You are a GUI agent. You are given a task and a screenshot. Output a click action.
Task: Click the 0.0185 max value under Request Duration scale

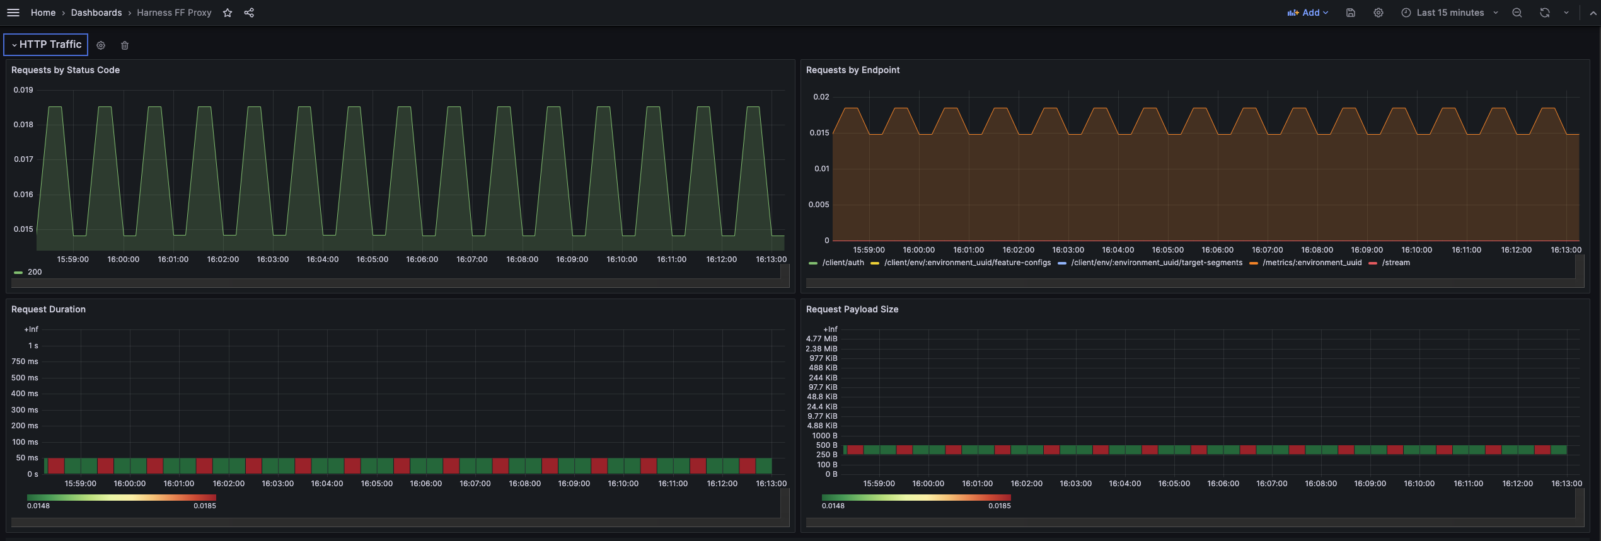[205, 506]
